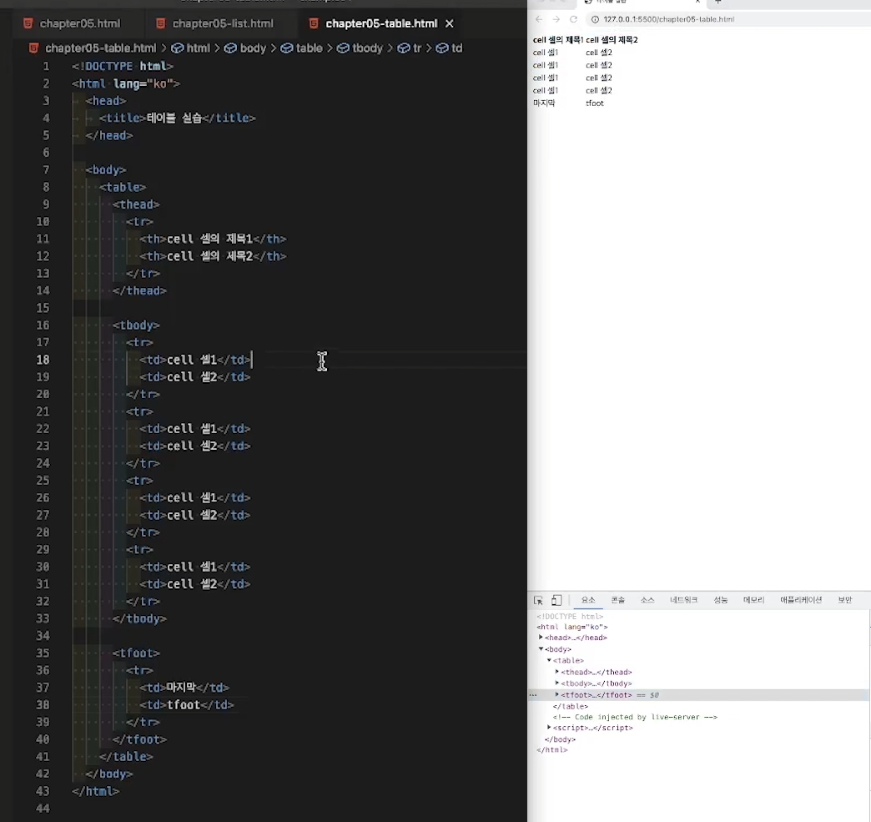Click the 'cell 셀의 제목2' header in the page
The width and height of the screenshot is (871, 822).
[x=612, y=40]
